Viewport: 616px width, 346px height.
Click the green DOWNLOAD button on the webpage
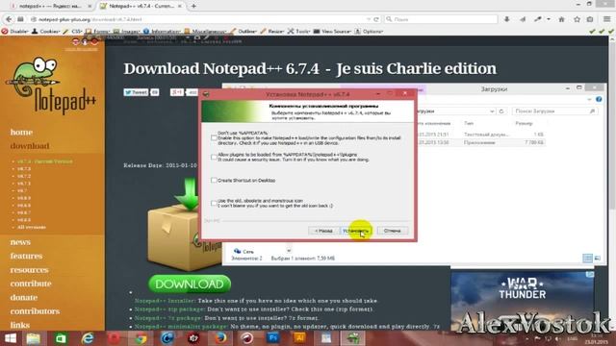[x=190, y=284]
